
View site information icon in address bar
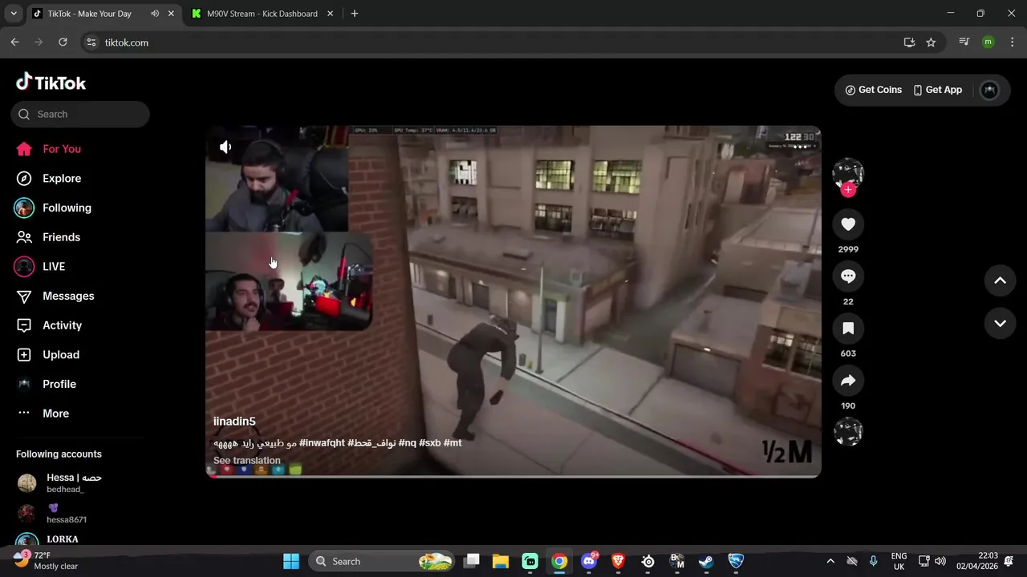click(x=91, y=42)
